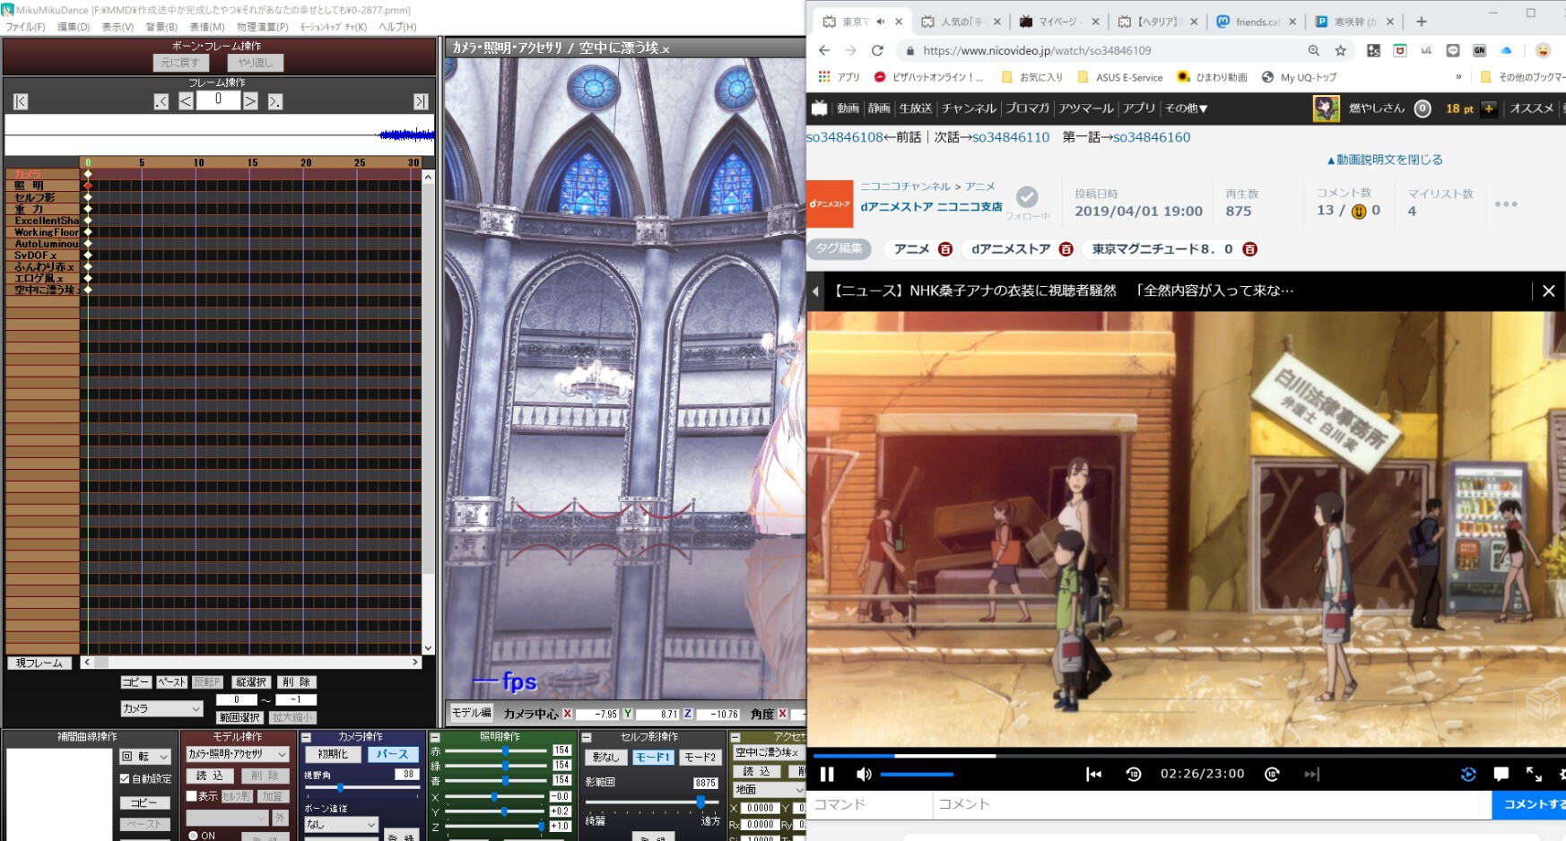Toggle the パース perspective button

[392, 754]
